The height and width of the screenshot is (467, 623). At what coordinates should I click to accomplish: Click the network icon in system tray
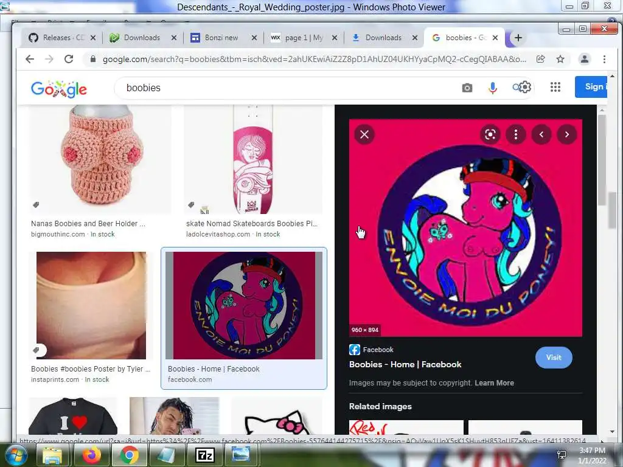tap(562, 455)
